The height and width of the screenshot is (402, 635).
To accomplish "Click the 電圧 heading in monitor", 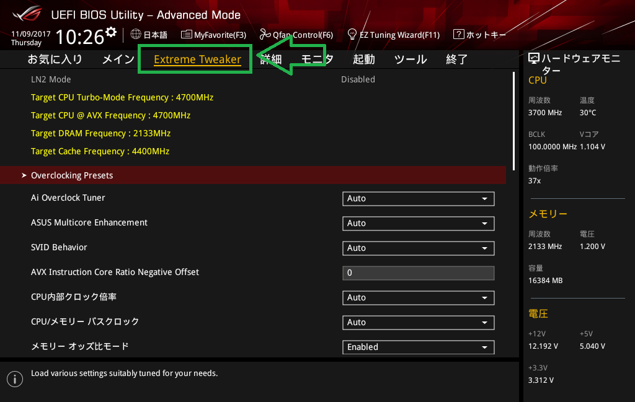I will click(538, 313).
